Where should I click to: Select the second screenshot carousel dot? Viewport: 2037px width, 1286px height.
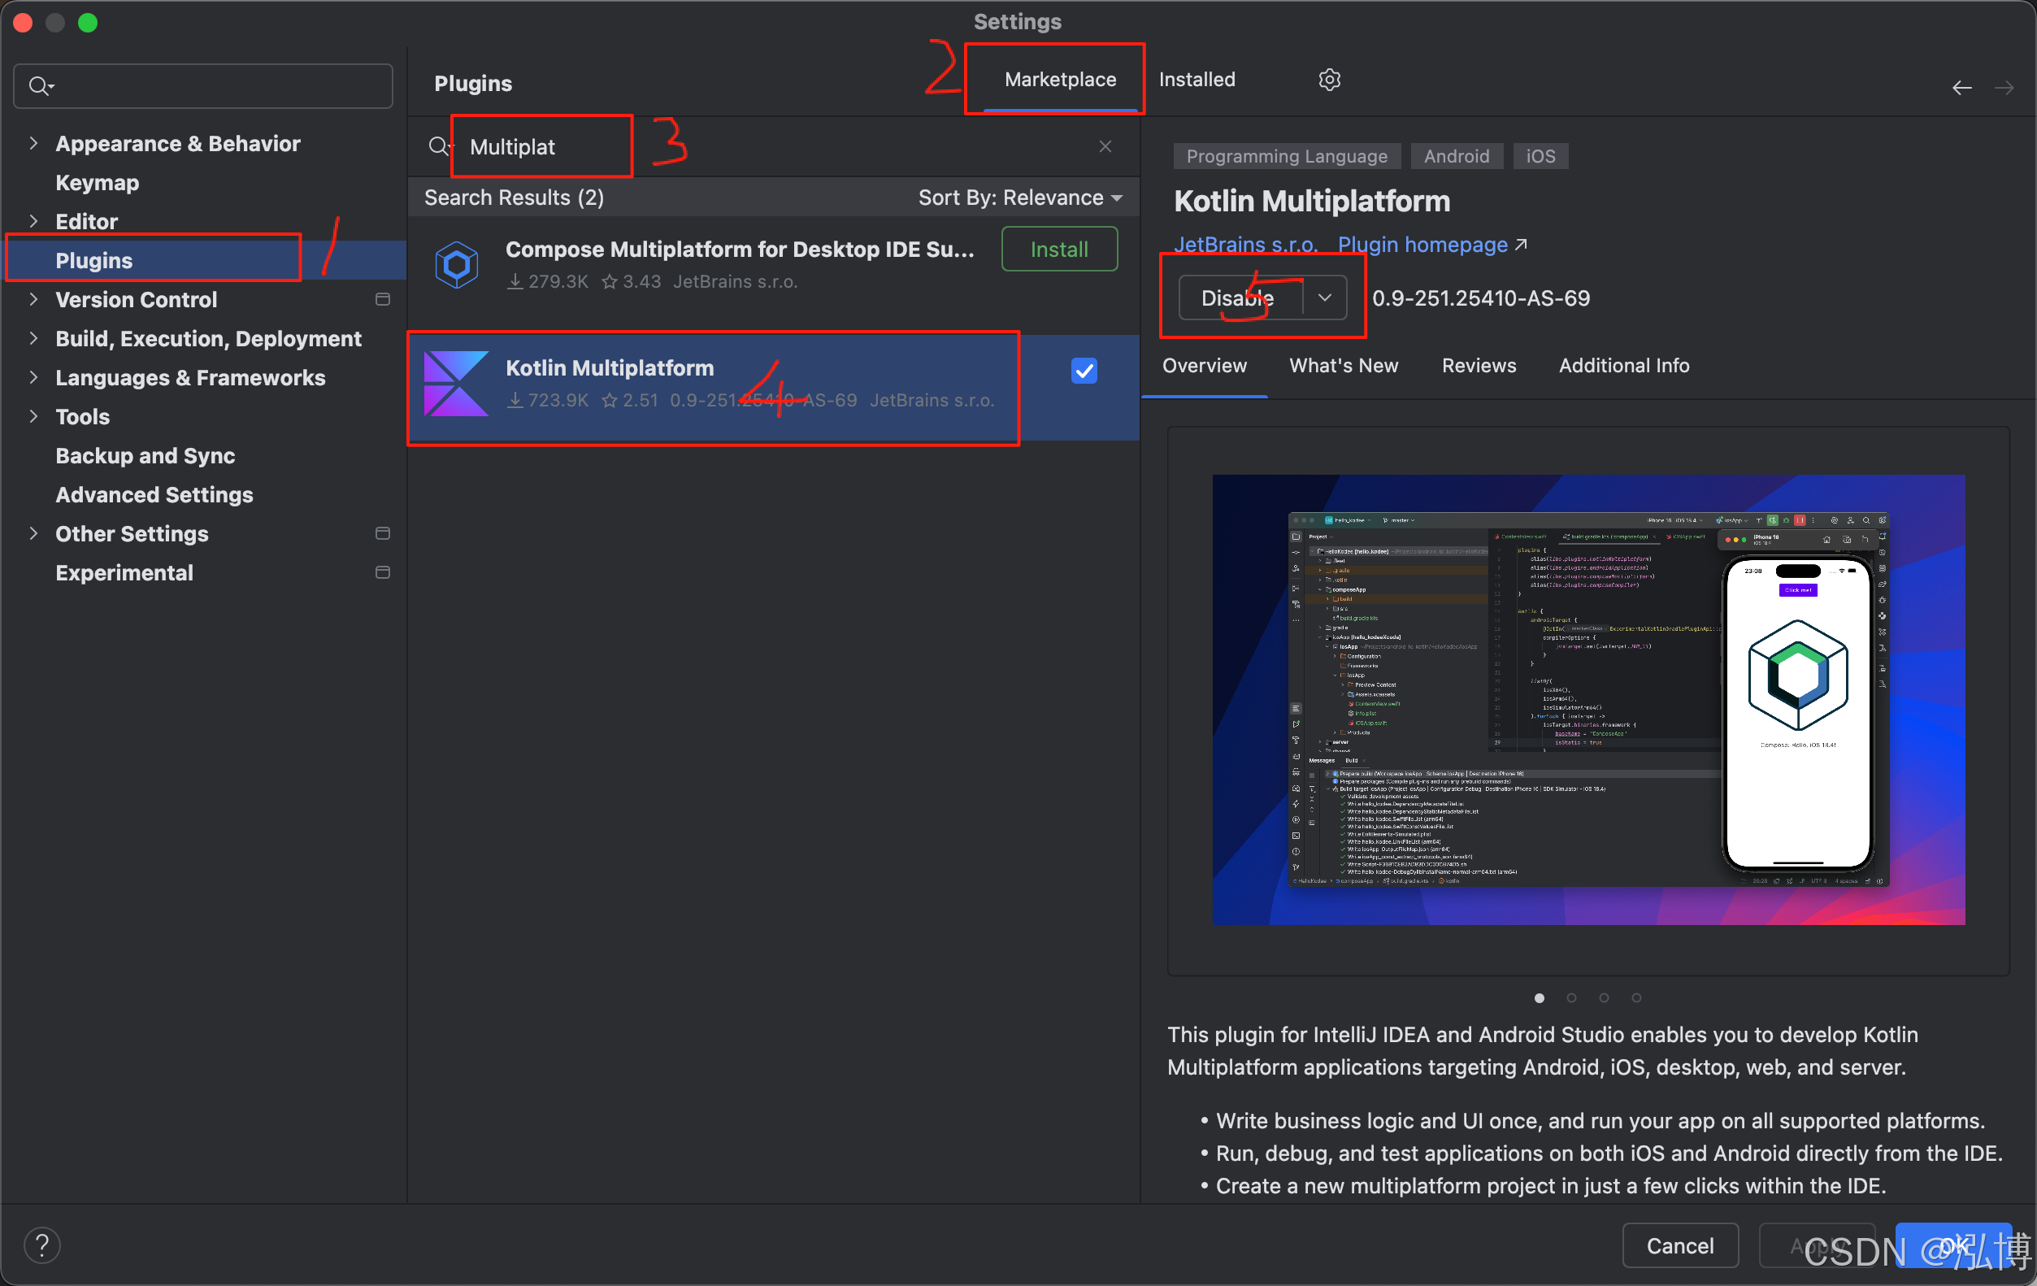tap(1571, 998)
